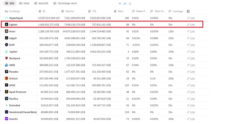This screenshot has height=124, width=227.
Task: Open the Taker Fee column header menu
Action: 158,11
